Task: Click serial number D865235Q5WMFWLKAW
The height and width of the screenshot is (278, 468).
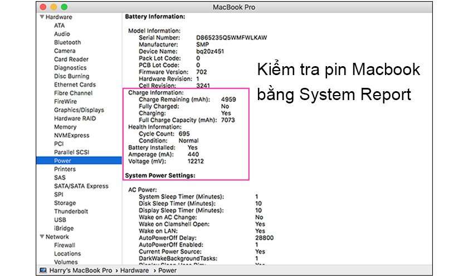Action: click(231, 38)
